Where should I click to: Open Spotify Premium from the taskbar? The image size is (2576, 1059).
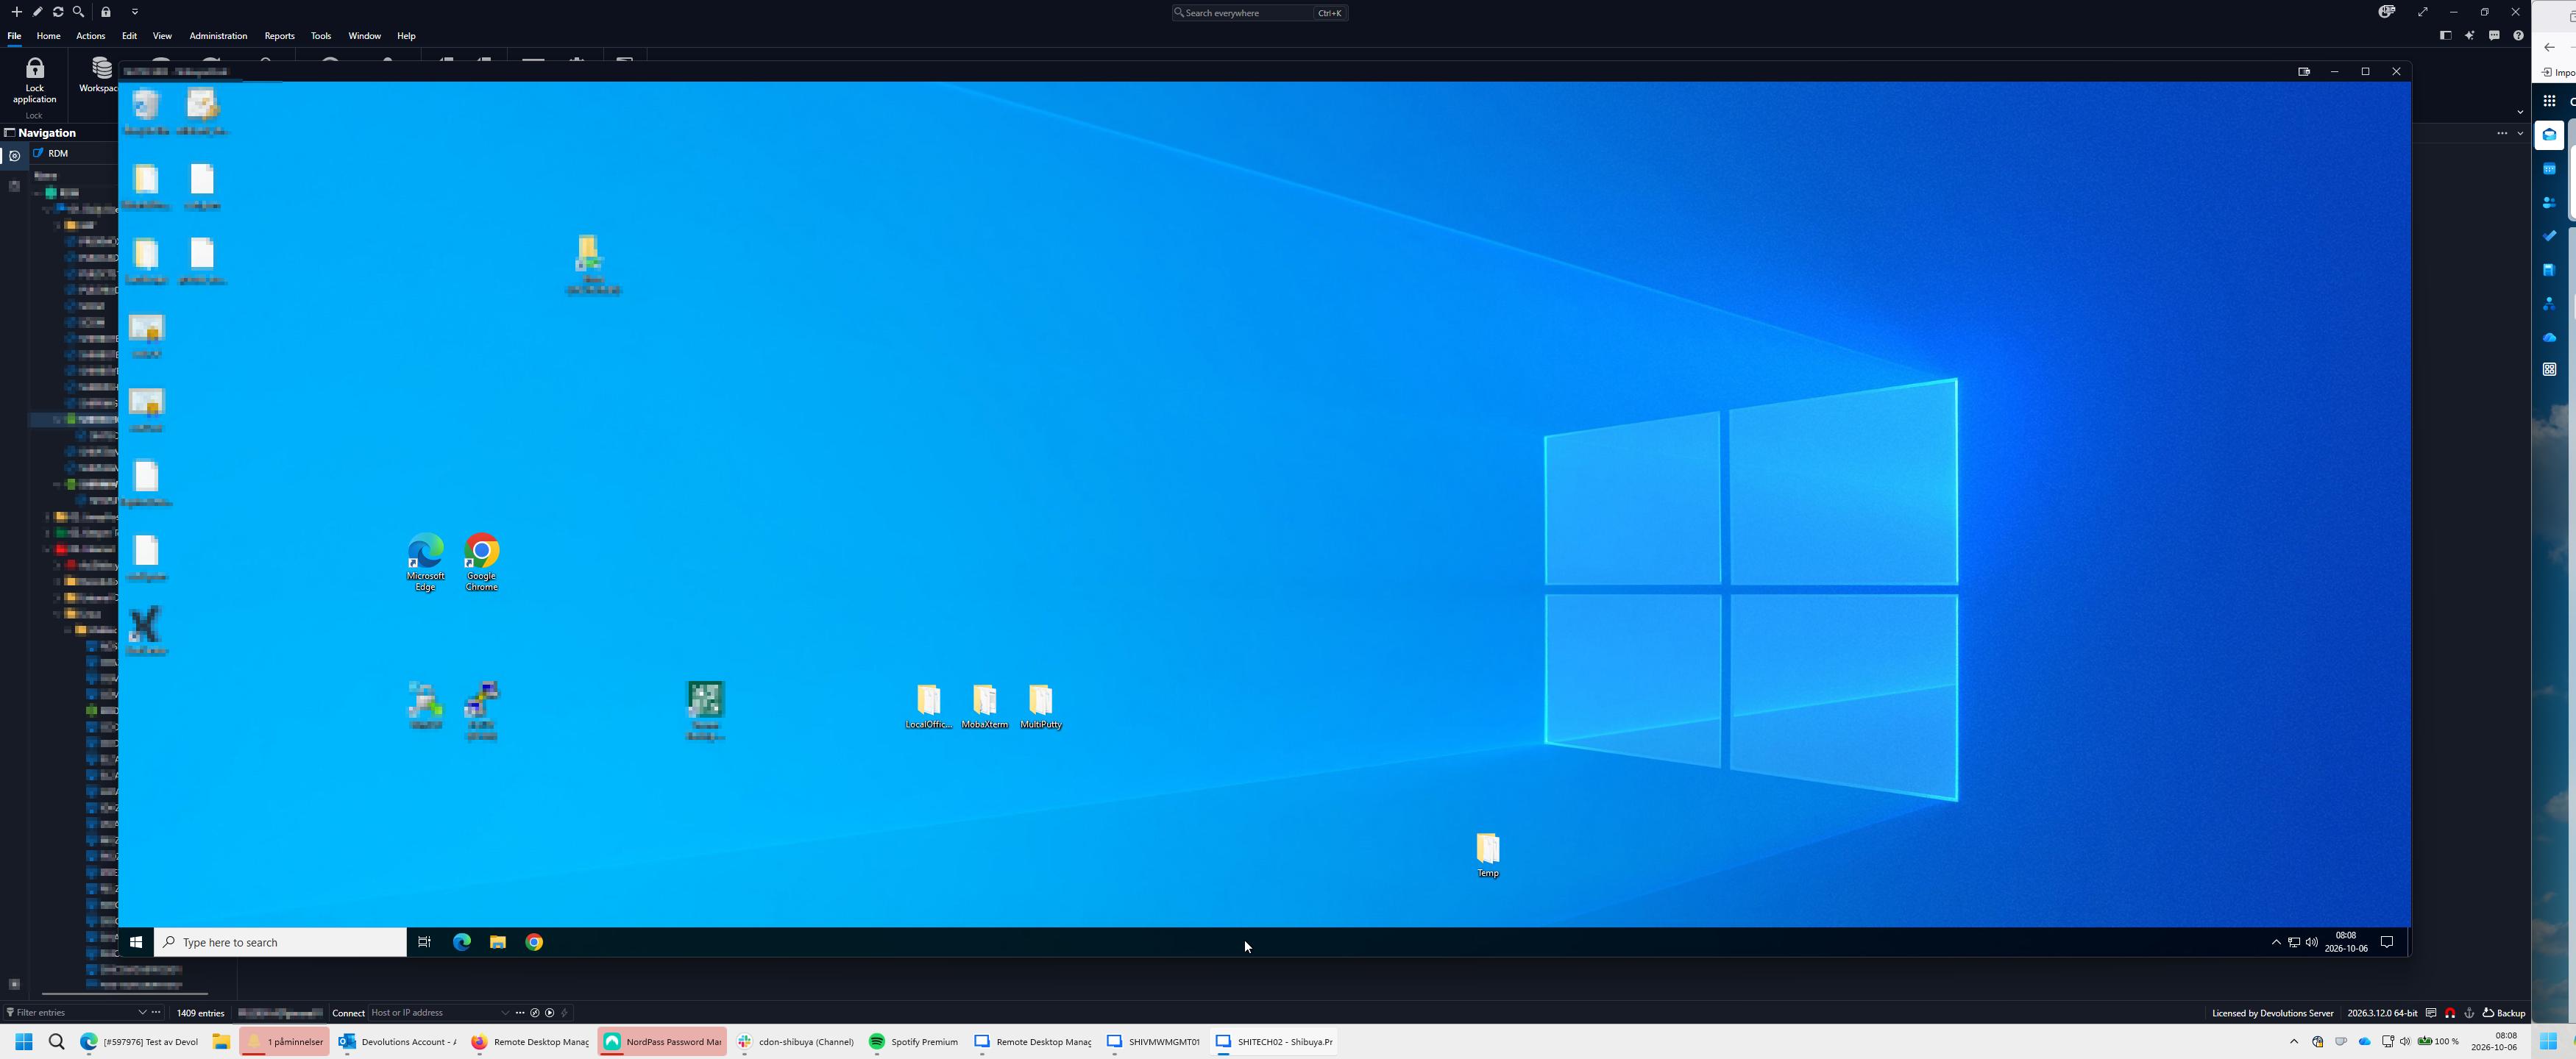[913, 1042]
